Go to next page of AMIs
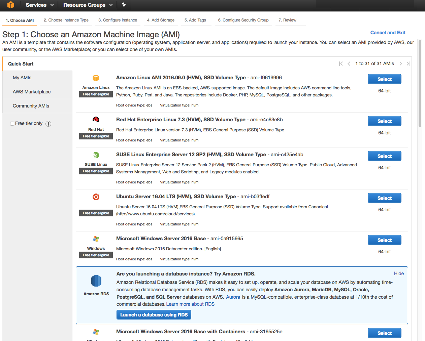This screenshot has height=341, width=425. (x=400, y=64)
